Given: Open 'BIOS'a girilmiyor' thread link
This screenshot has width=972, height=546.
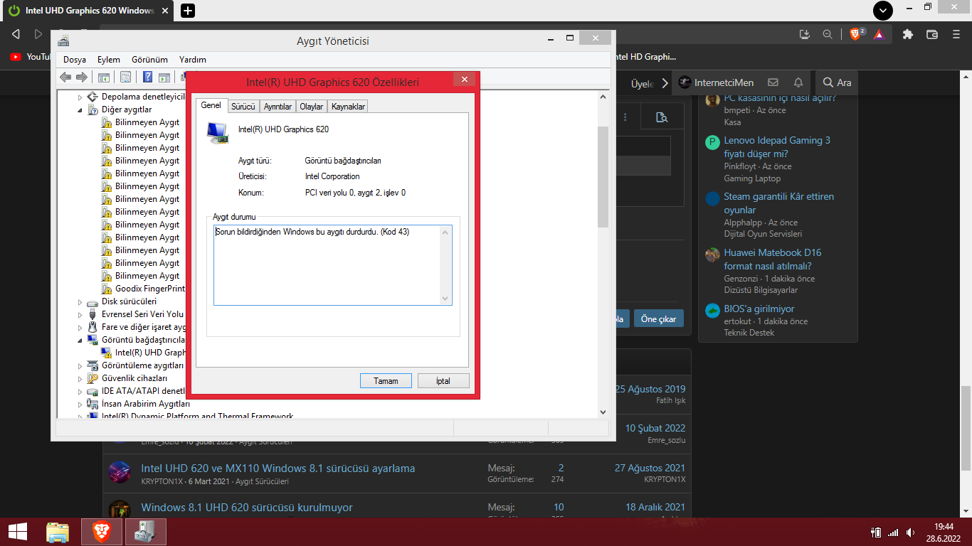Looking at the screenshot, I should 759,309.
